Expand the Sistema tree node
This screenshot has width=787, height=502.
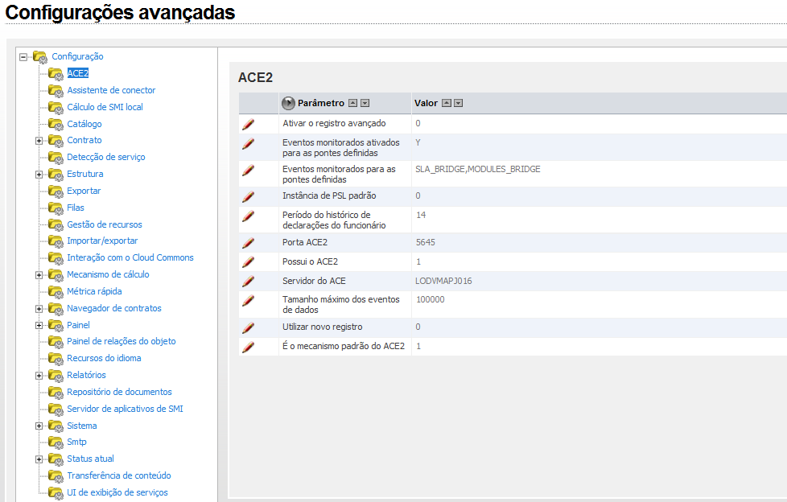pos(39,426)
